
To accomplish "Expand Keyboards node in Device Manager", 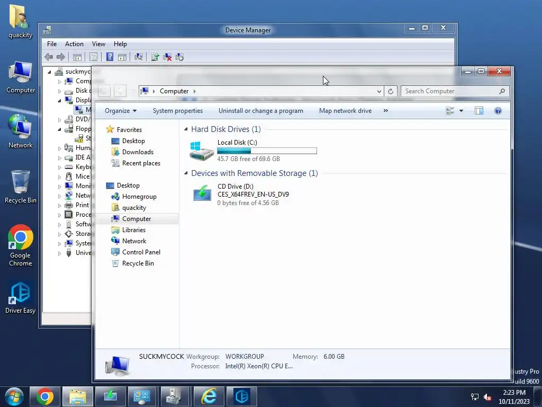I will pos(59,167).
